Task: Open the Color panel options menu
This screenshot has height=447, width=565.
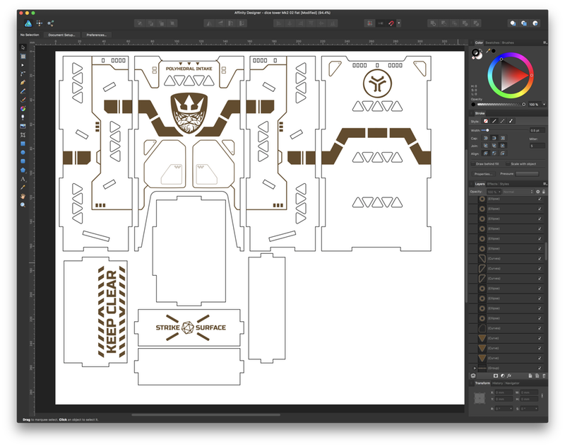Action: coord(545,42)
